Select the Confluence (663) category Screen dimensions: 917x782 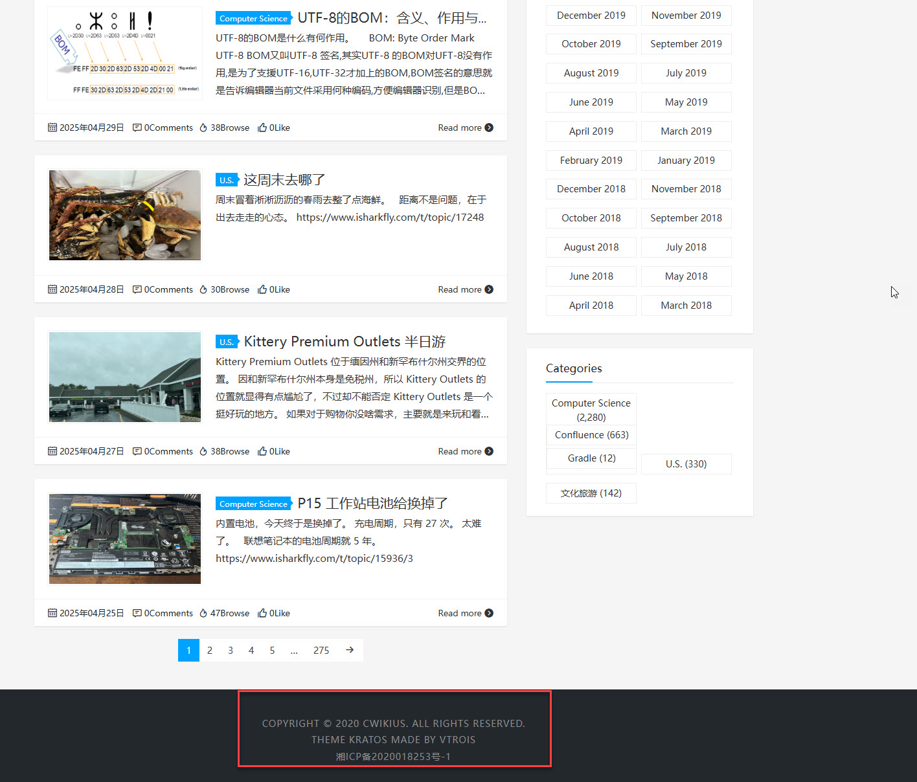coord(591,435)
